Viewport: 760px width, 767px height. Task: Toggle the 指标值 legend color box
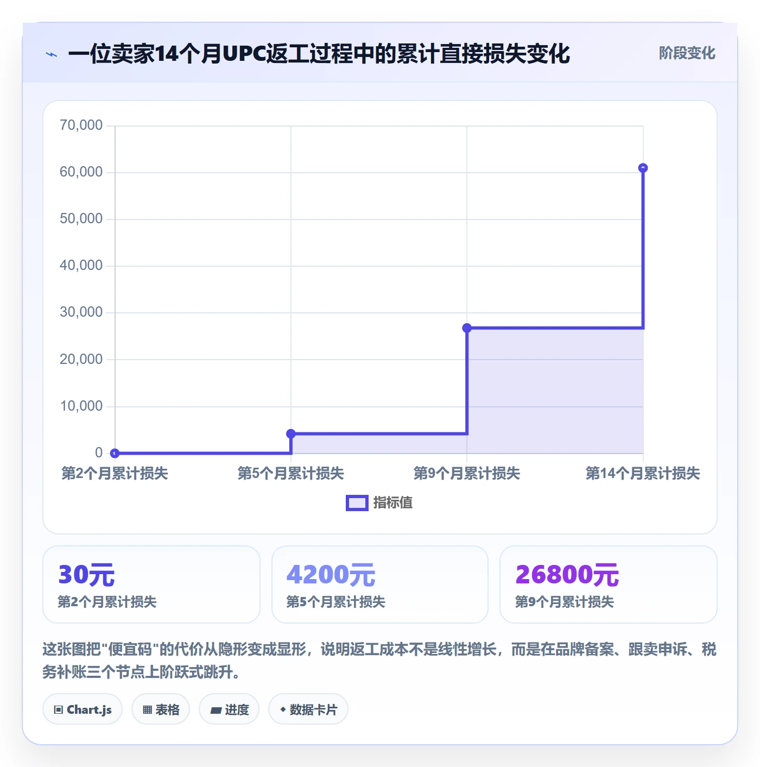tap(357, 503)
